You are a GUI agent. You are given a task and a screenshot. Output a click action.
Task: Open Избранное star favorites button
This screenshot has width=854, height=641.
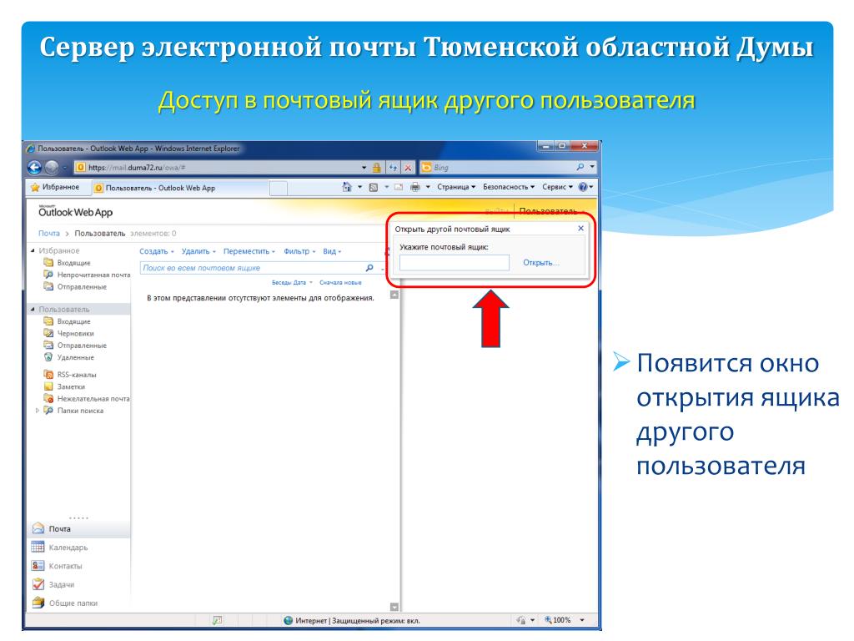click(x=55, y=187)
